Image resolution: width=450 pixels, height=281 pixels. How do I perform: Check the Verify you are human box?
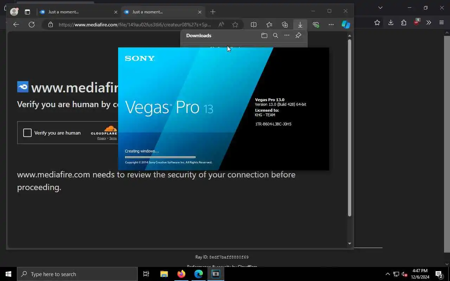pyautogui.click(x=27, y=133)
